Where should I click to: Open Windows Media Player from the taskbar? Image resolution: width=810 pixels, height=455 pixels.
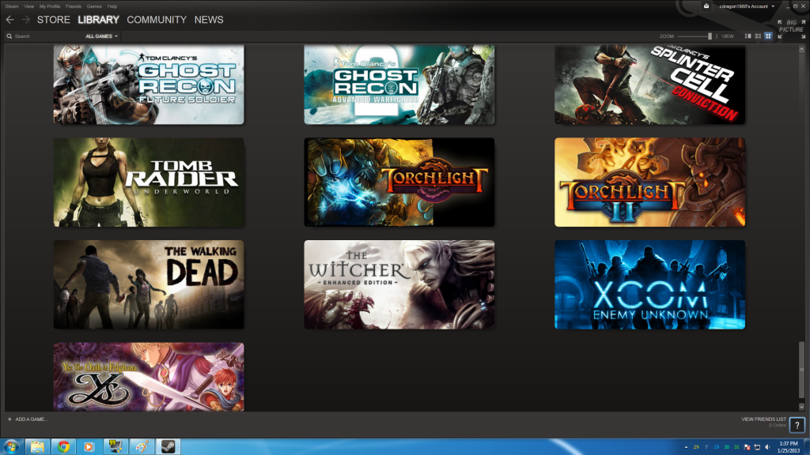(89, 447)
